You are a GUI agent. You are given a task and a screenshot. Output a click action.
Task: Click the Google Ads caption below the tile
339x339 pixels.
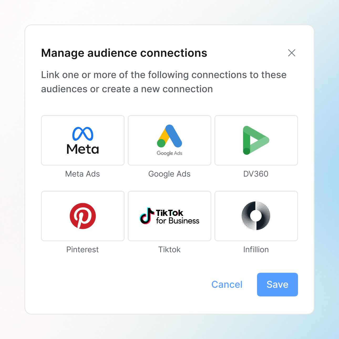(169, 174)
